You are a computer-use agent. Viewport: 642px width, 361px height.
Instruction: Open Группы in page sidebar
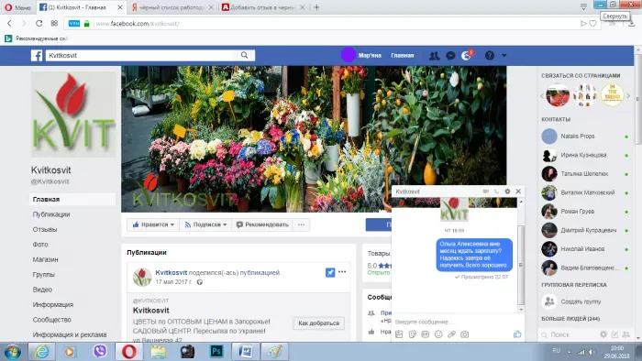click(43, 274)
